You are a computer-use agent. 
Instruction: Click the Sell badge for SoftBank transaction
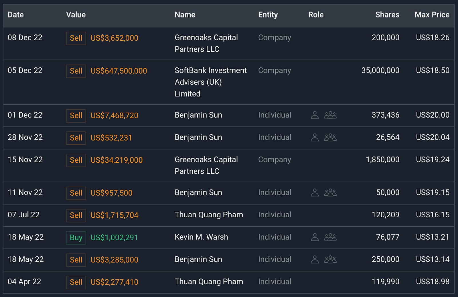(76, 71)
